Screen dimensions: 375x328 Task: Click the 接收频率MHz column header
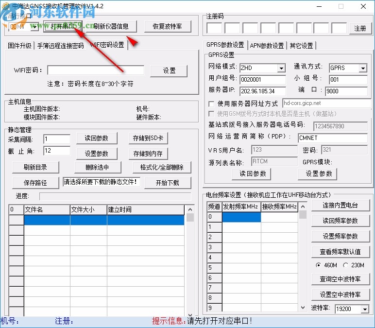(280, 207)
